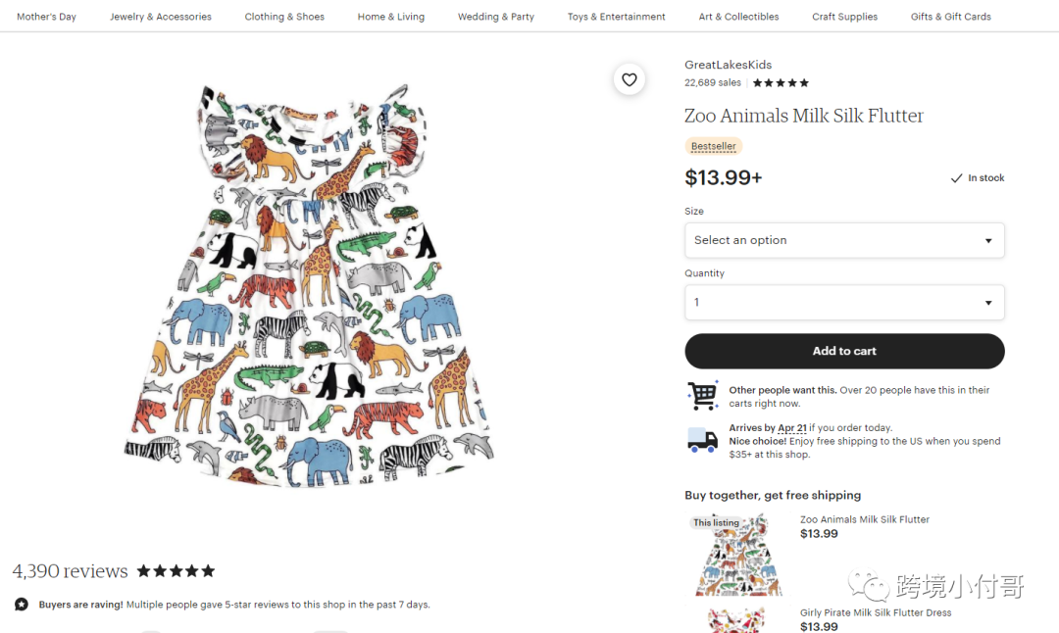Select the Craft Supplies menu item

click(845, 17)
